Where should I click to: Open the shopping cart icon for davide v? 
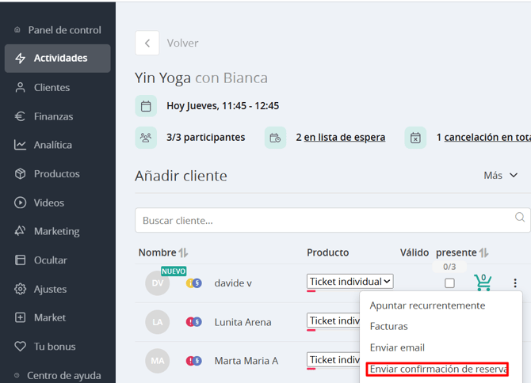(483, 283)
